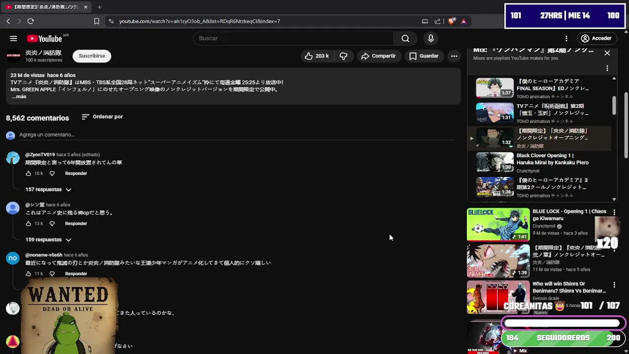Click the browser address bar URL
The width and height of the screenshot is (629, 354).
200,21
